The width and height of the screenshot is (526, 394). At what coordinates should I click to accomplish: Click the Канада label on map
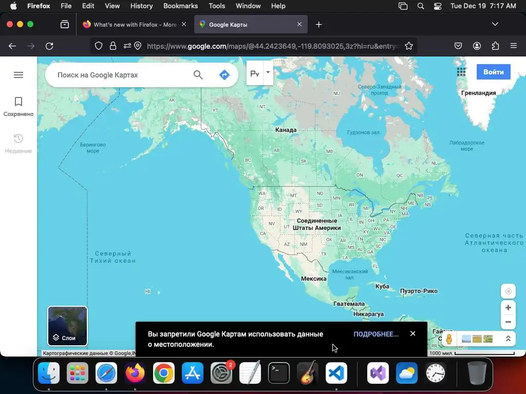tap(286, 130)
